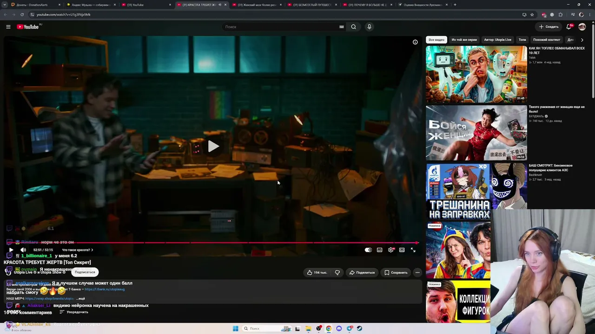
Task: Open the YouTube guide hamburger menu
Action: tap(8, 27)
